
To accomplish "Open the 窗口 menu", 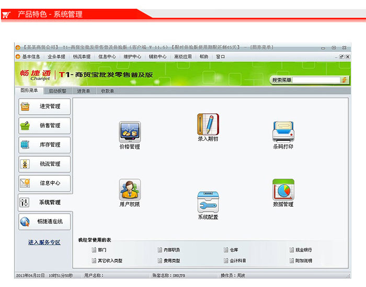I will [x=220, y=56].
